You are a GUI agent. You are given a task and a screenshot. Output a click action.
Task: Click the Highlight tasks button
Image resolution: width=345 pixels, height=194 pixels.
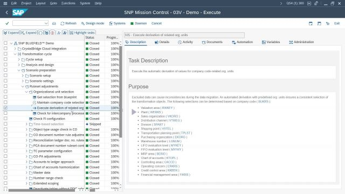point(82,32)
